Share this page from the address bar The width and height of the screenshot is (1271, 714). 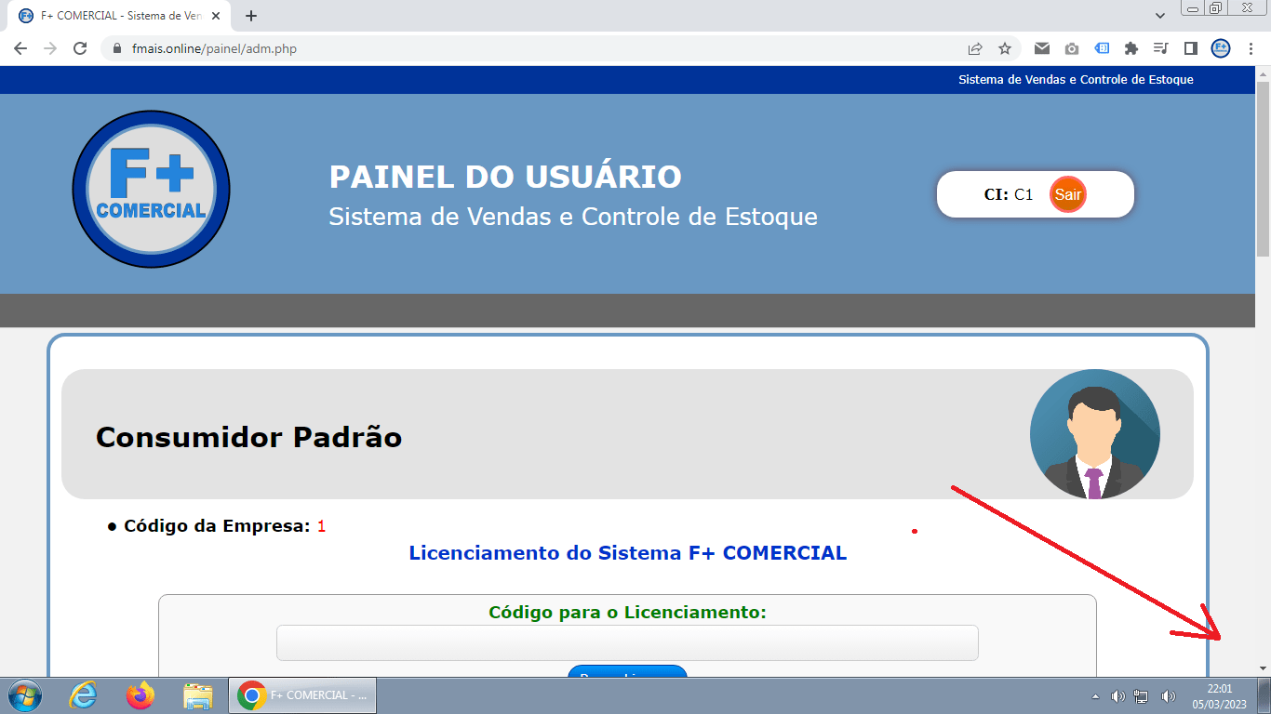point(975,48)
